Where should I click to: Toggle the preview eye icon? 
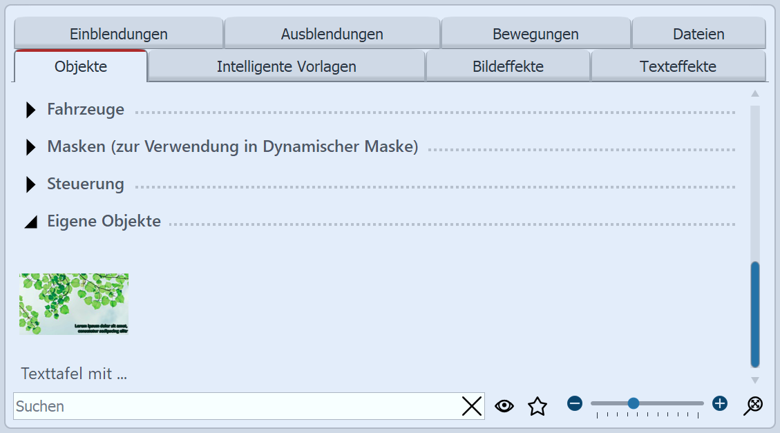point(504,406)
